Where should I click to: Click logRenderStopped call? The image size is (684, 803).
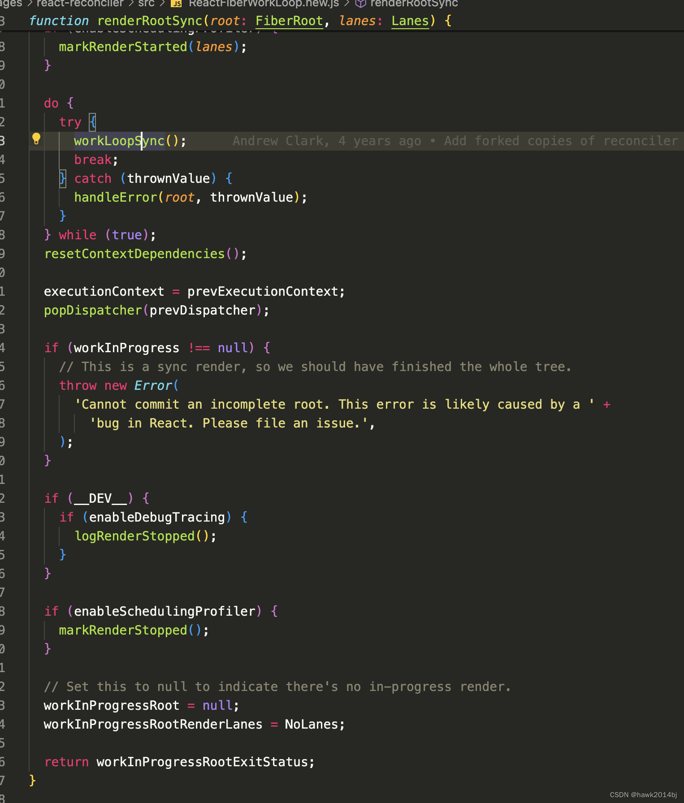(134, 536)
